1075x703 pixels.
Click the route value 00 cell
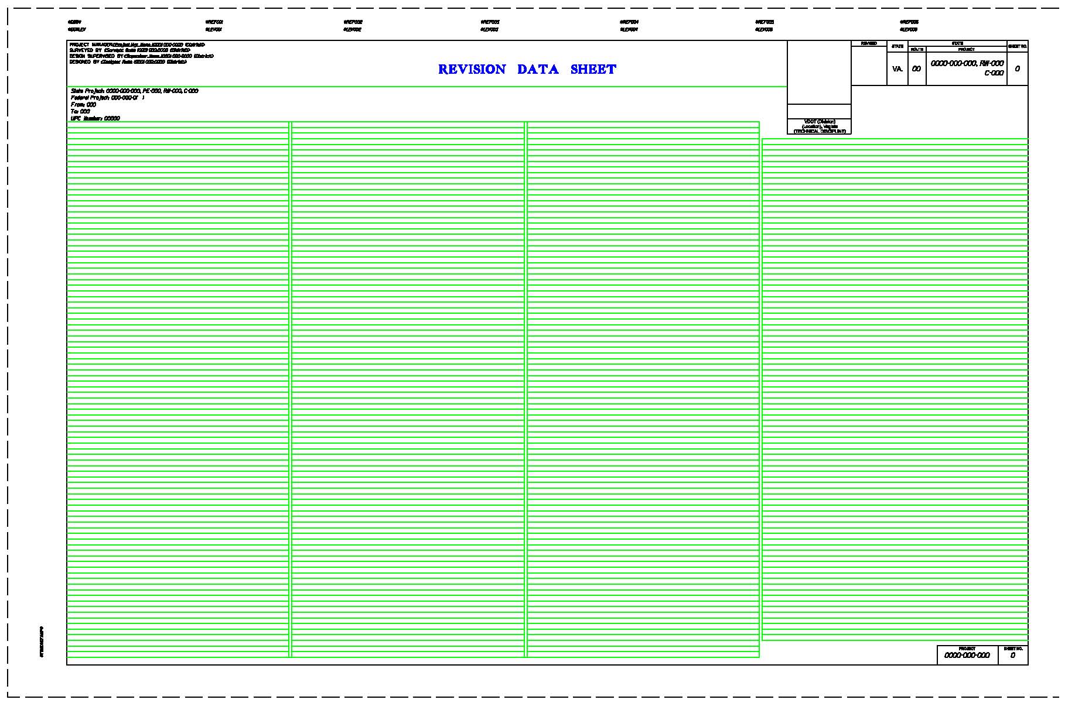coord(916,69)
